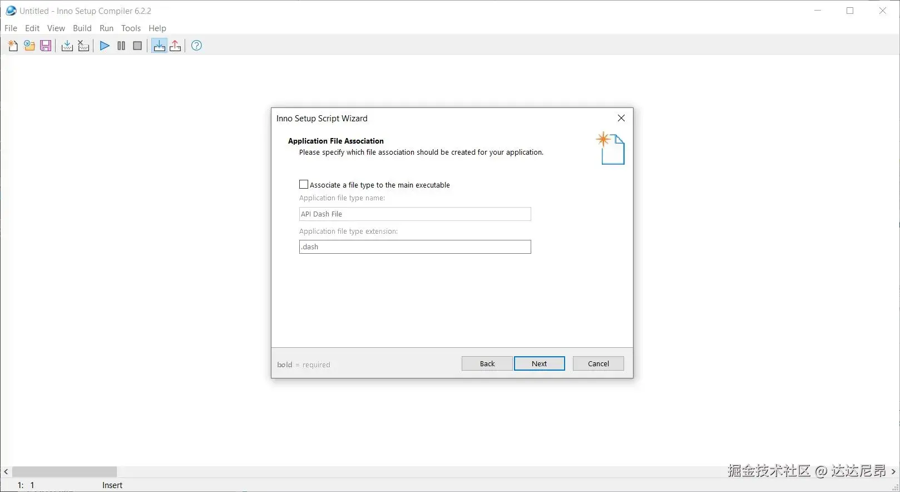The height and width of the screenshot is (492, 900).
Task: Click the Compile toolbar icon
Action: [x=67, y=46]
